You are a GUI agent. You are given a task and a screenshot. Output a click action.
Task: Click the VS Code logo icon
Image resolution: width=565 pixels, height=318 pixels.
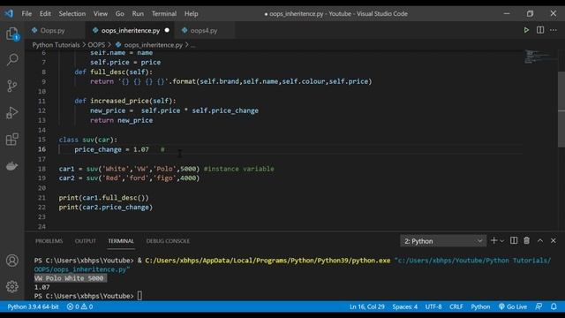pos(9,14)
